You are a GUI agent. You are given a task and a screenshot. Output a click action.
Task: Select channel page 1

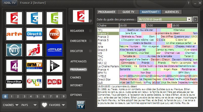(12, 96)
